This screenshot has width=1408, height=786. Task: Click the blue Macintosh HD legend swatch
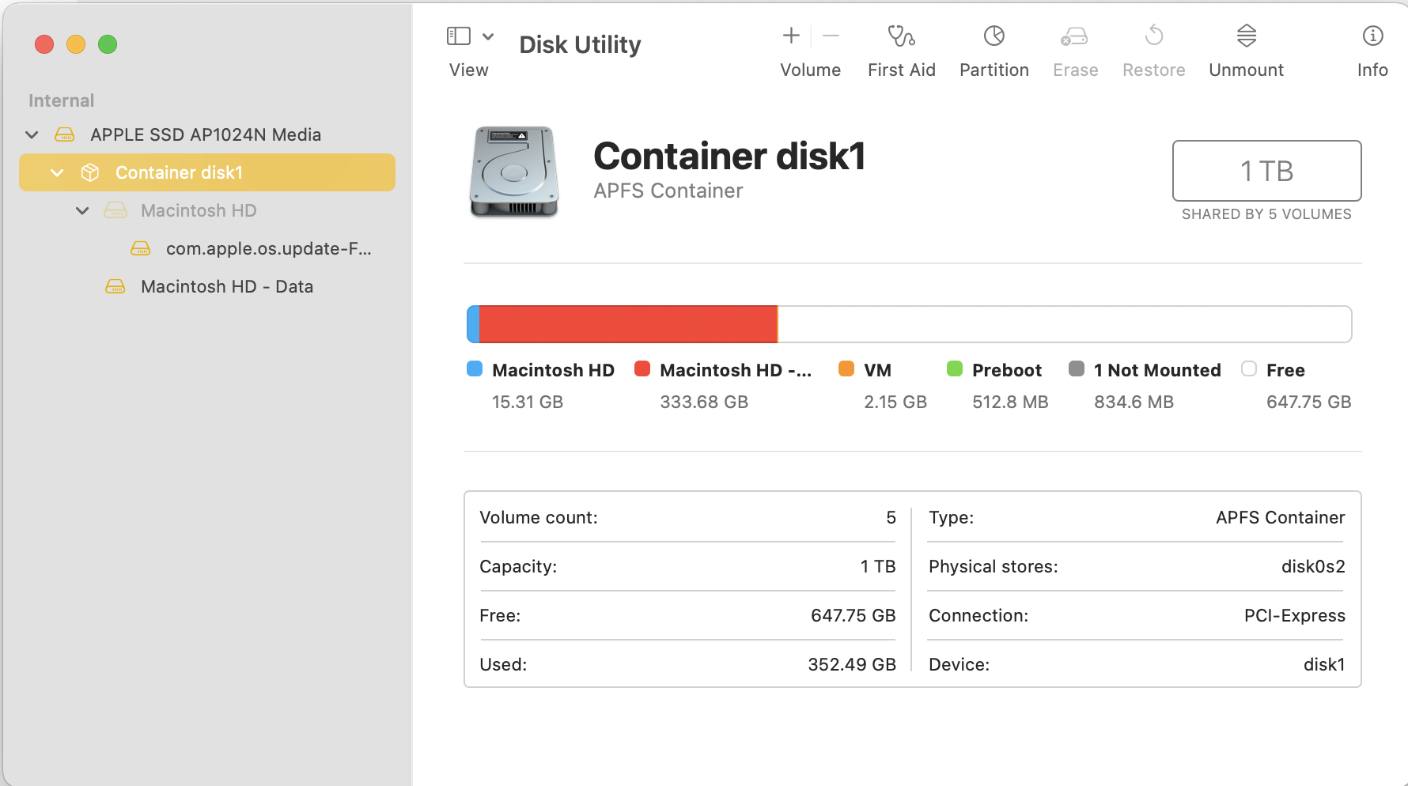475,369
